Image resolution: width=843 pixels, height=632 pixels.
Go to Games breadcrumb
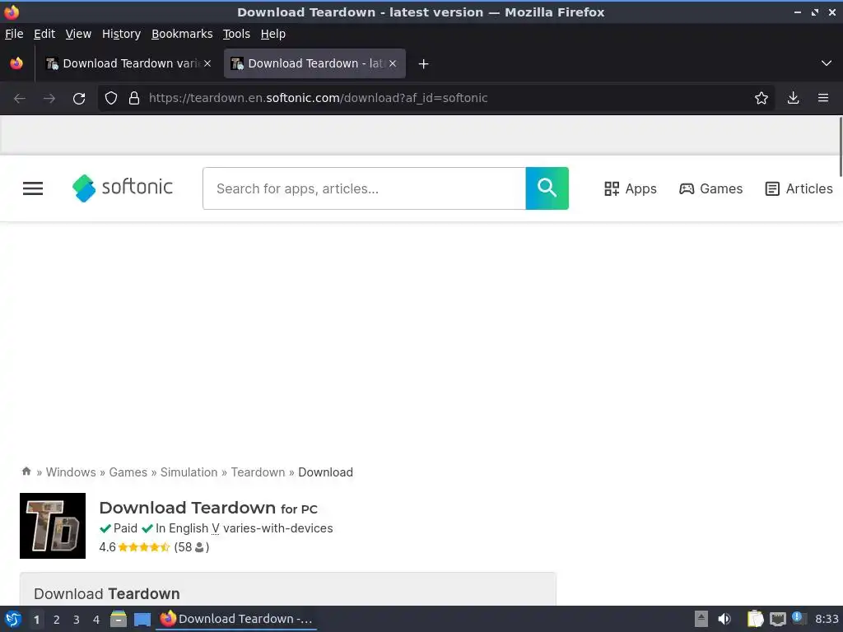pos(128,472)
